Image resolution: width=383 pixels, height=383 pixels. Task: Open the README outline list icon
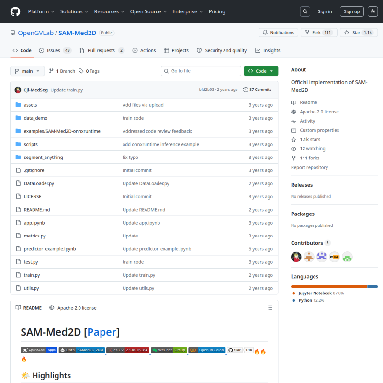tap(270, 308)
